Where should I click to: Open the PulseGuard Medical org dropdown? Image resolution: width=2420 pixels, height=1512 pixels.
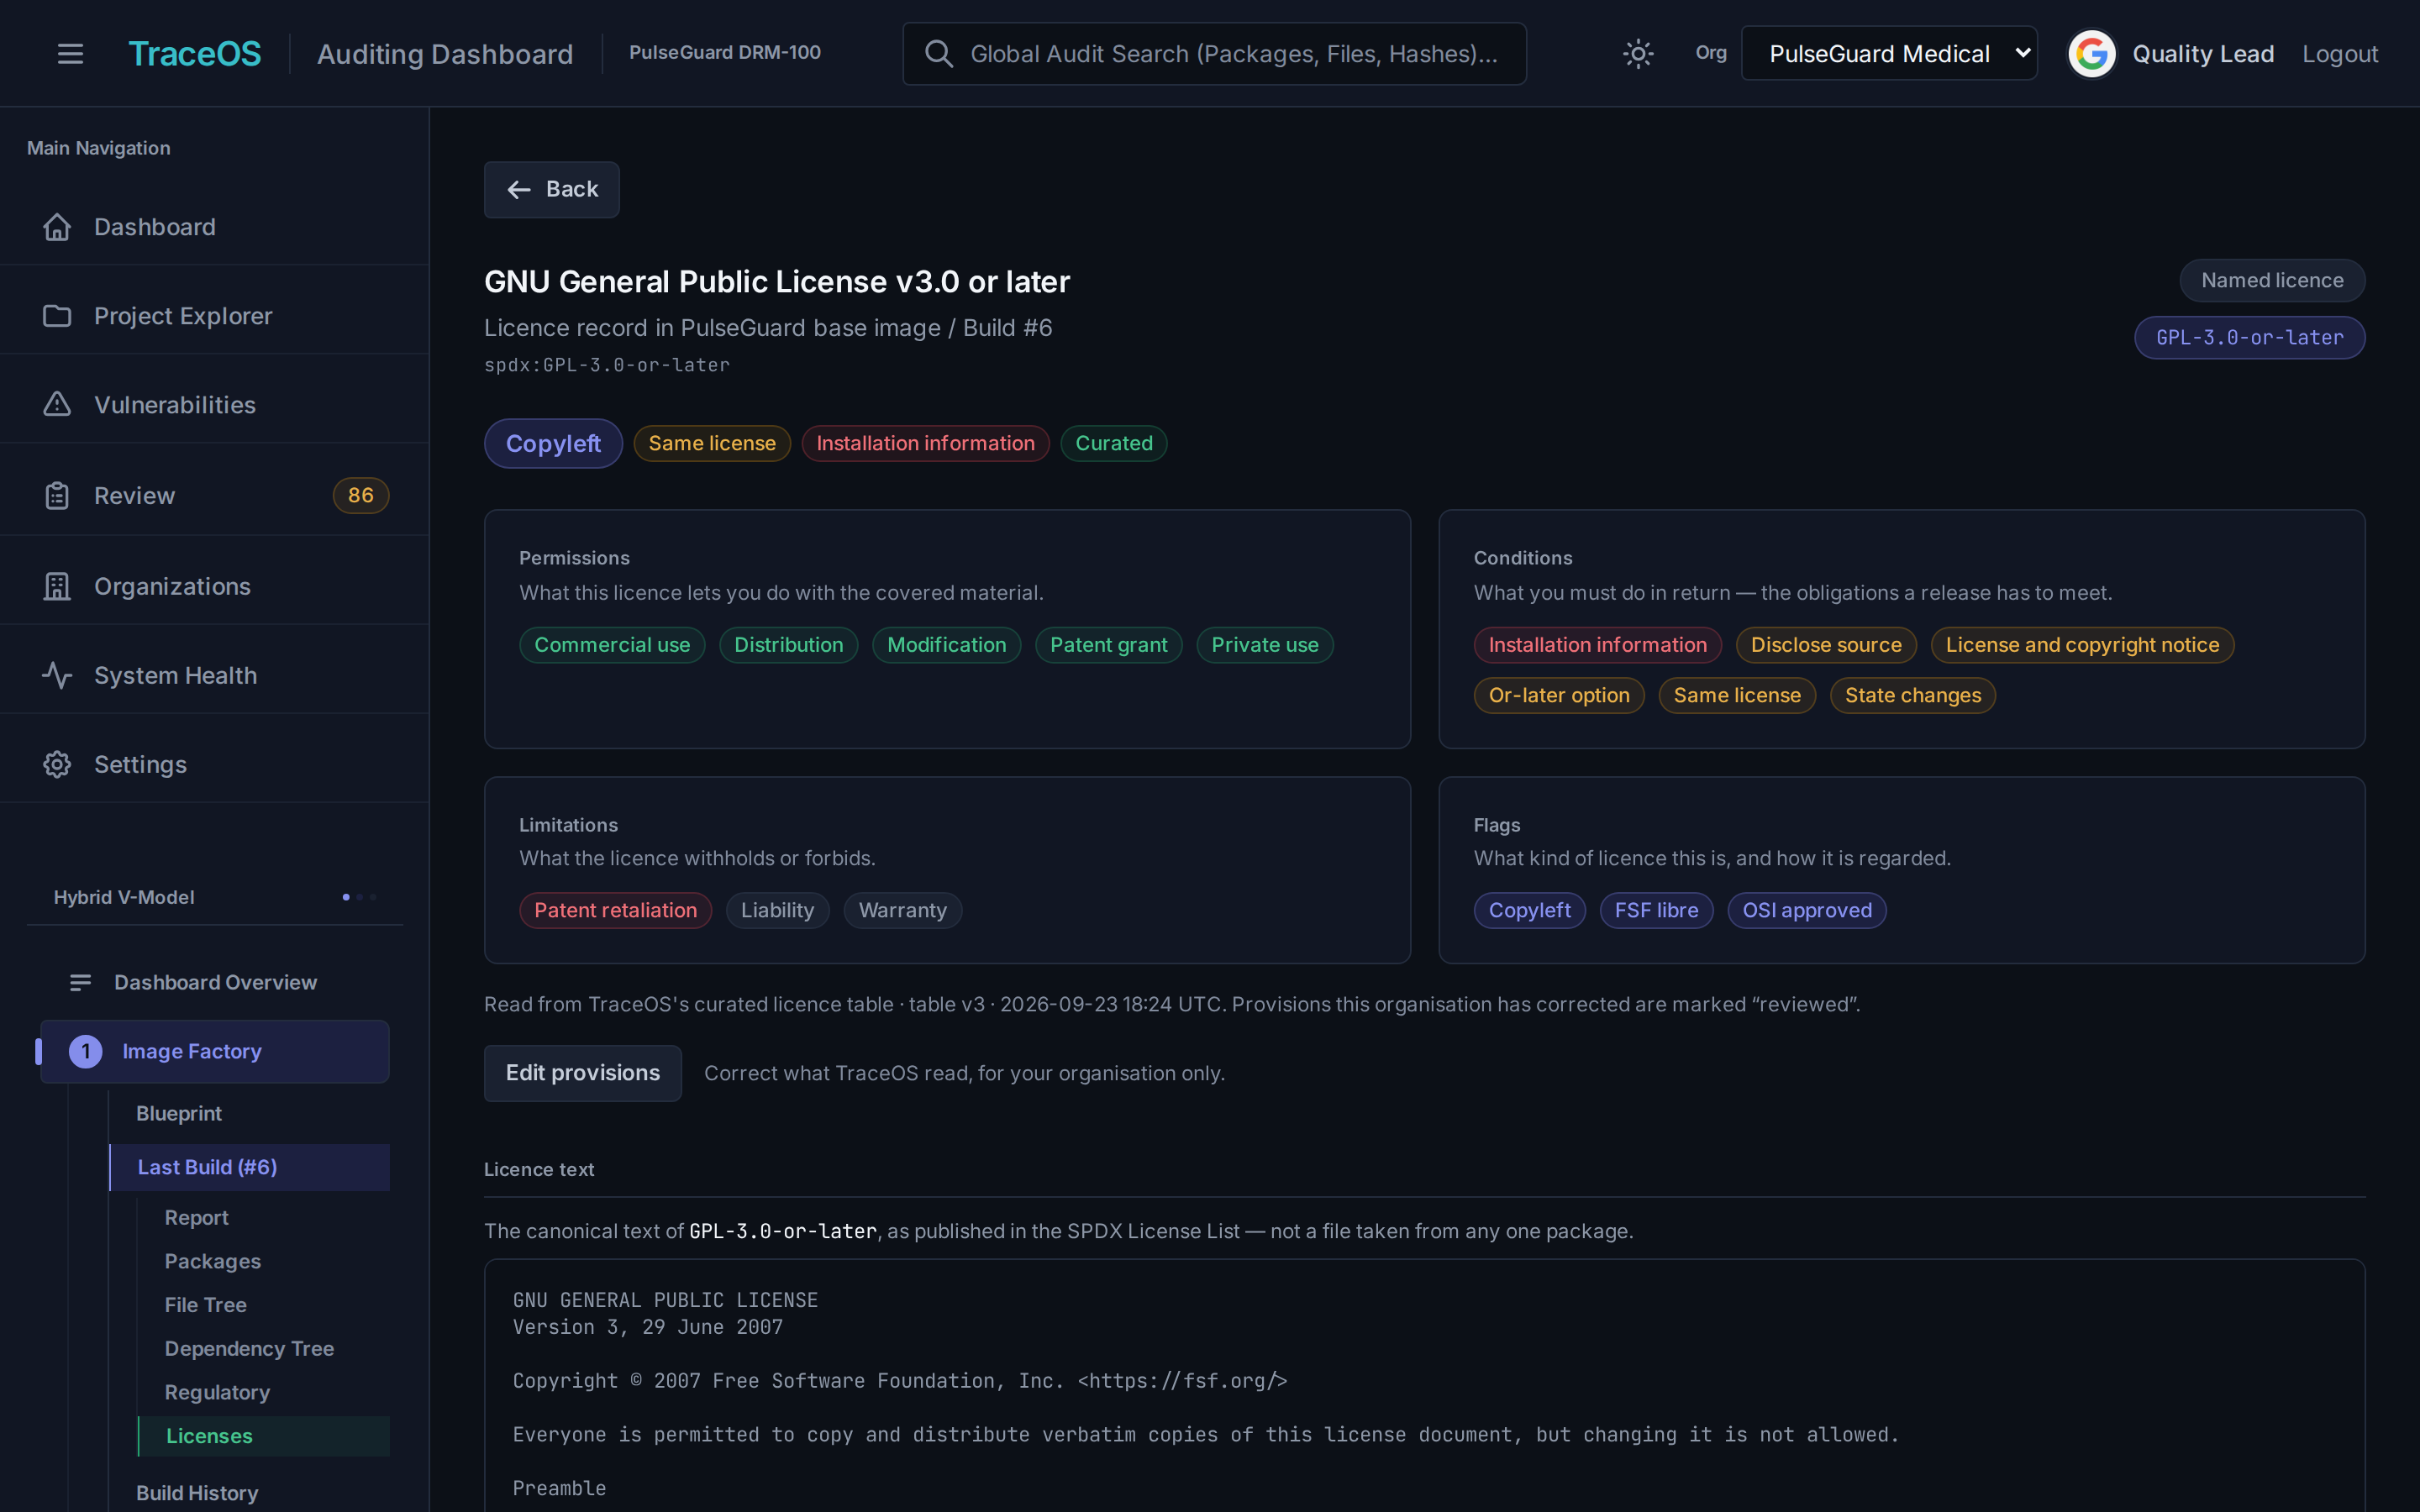coord(1888,54)
